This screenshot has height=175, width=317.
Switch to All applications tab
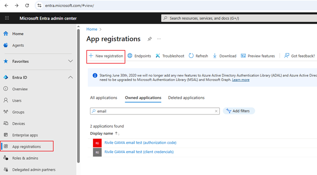click(x=103, y=98)
